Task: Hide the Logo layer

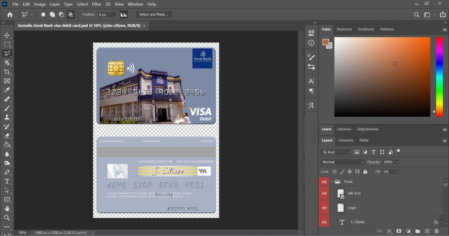Action: (x=324, y=208)
